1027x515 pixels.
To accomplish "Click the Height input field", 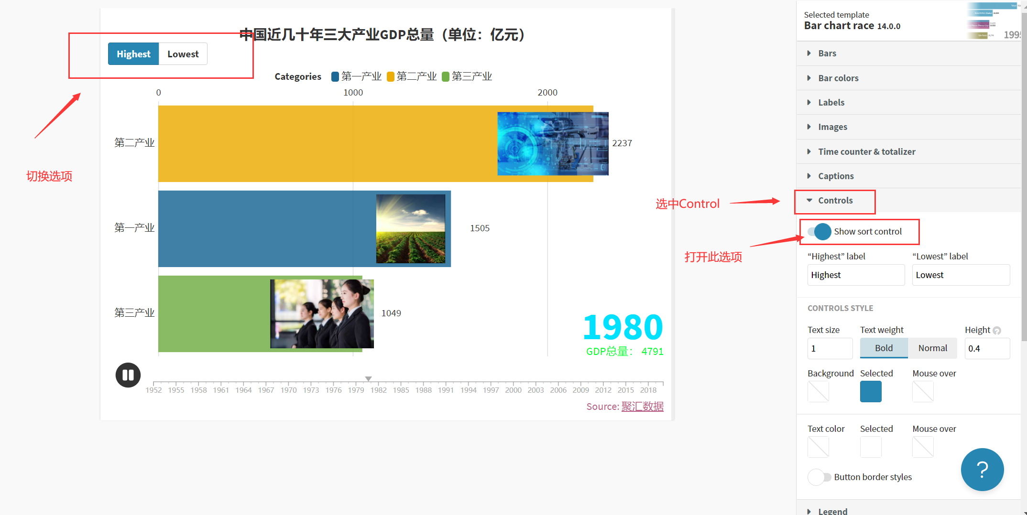I will 987,348.
